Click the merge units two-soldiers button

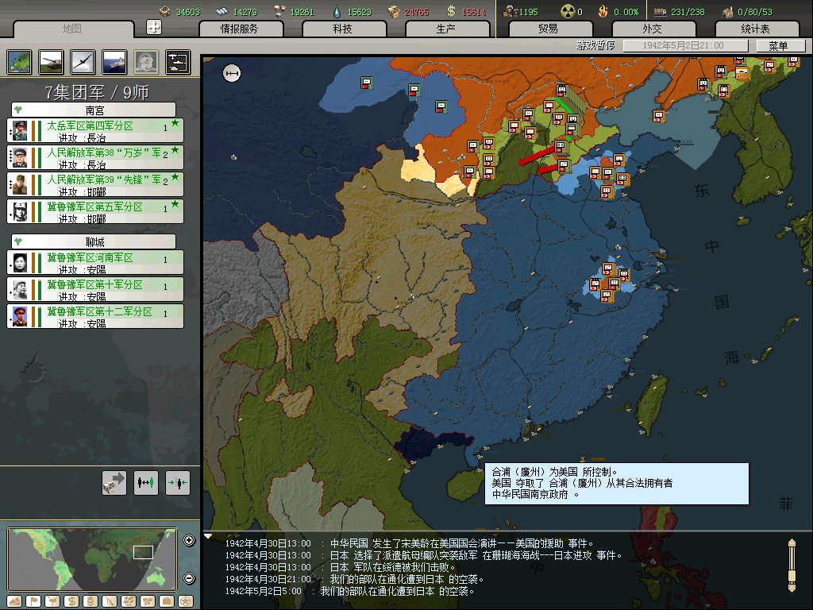[146, 483]
